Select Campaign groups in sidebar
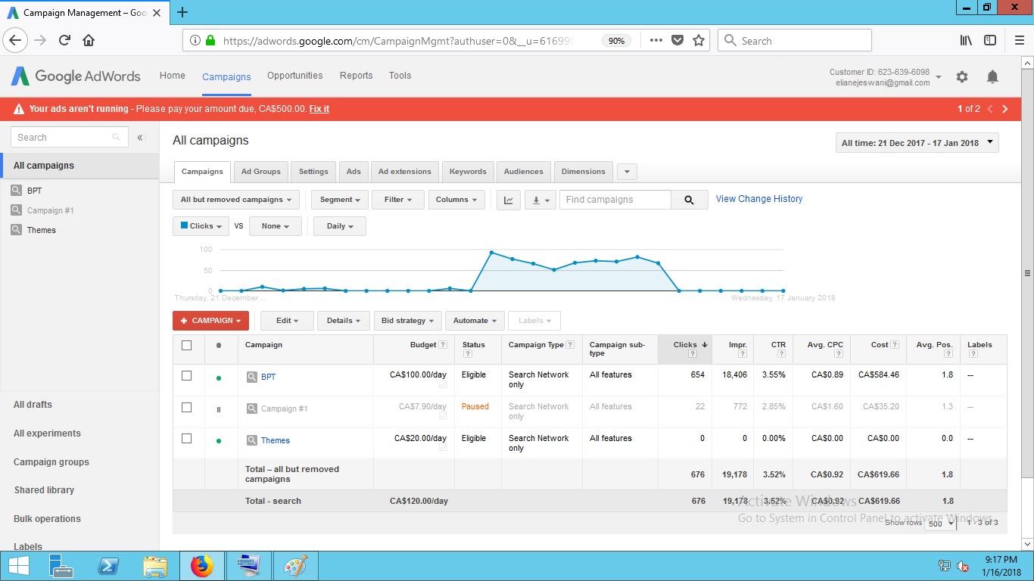The image size is (1034, 581). pyautogui.click(x=51, y=462)
